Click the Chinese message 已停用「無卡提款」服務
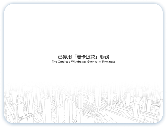 click(x=83, y=57)
